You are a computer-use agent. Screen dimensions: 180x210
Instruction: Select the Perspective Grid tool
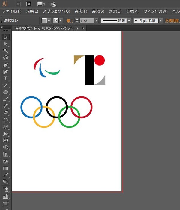point(6,154)
